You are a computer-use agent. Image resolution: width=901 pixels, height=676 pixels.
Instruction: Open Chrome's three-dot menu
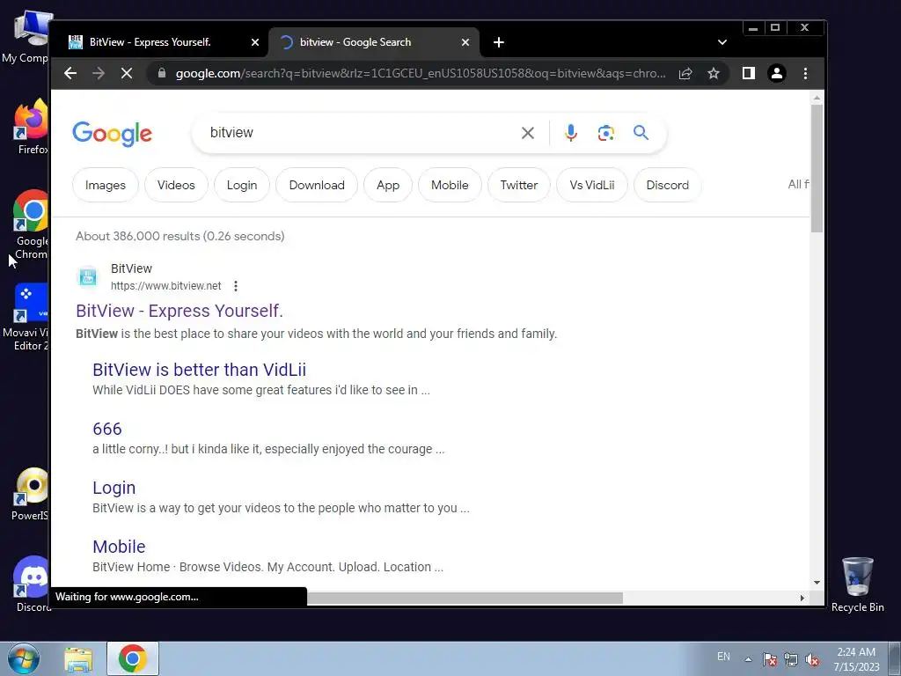coord(805,73)
